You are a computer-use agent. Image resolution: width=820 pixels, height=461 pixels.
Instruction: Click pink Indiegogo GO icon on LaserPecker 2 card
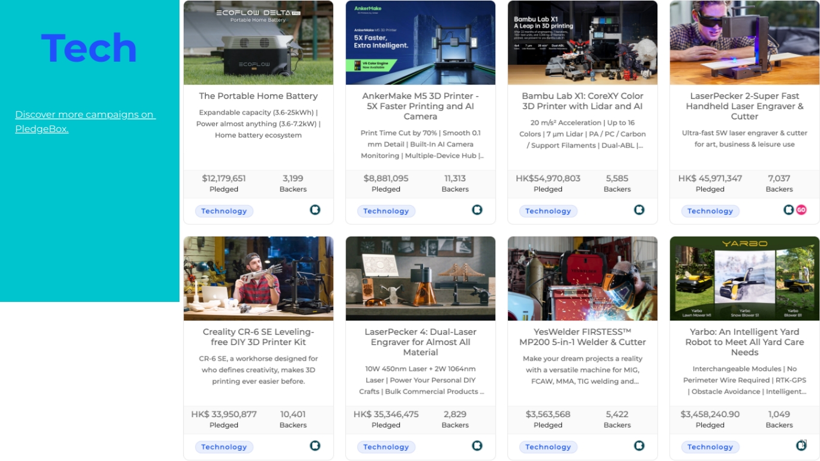801,210
